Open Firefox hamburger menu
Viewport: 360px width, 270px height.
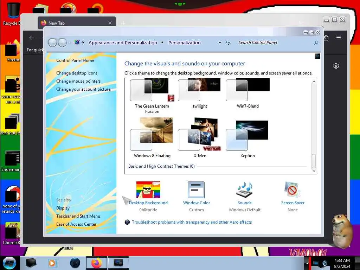339,37
